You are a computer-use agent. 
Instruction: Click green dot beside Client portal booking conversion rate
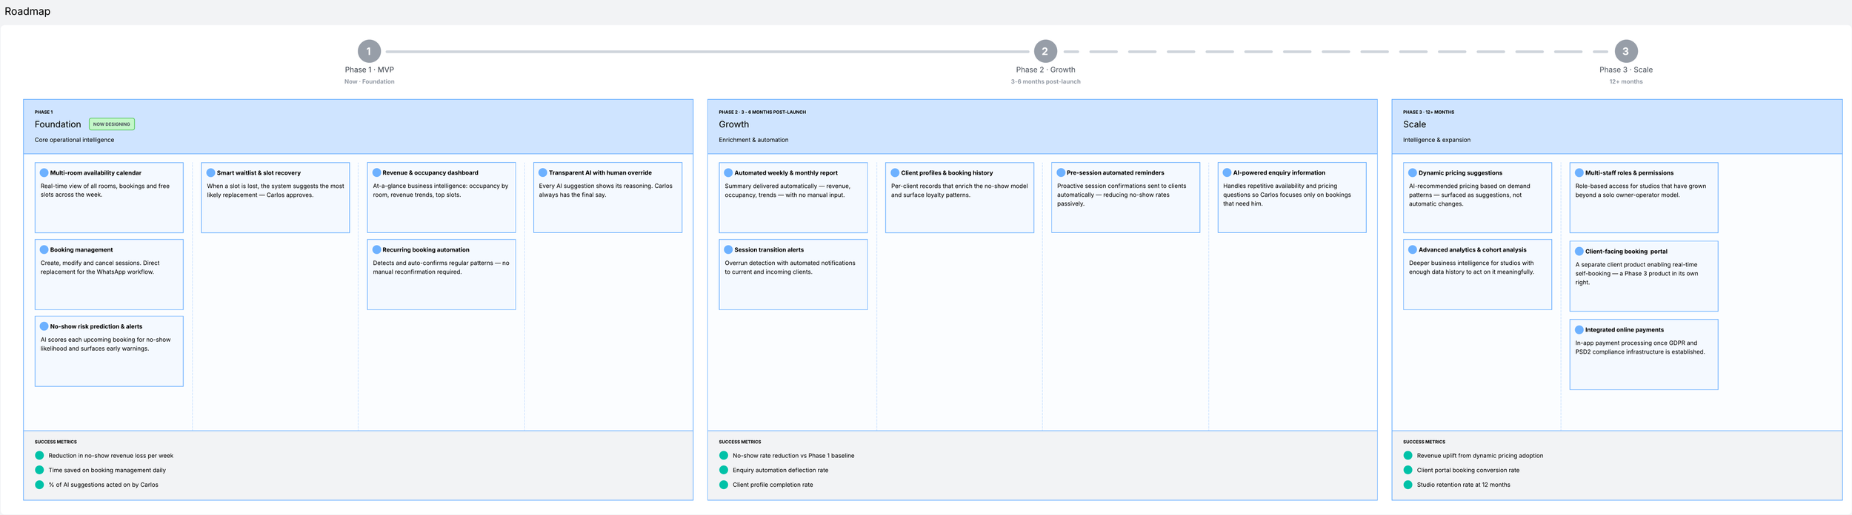[x=1408, y=470]
